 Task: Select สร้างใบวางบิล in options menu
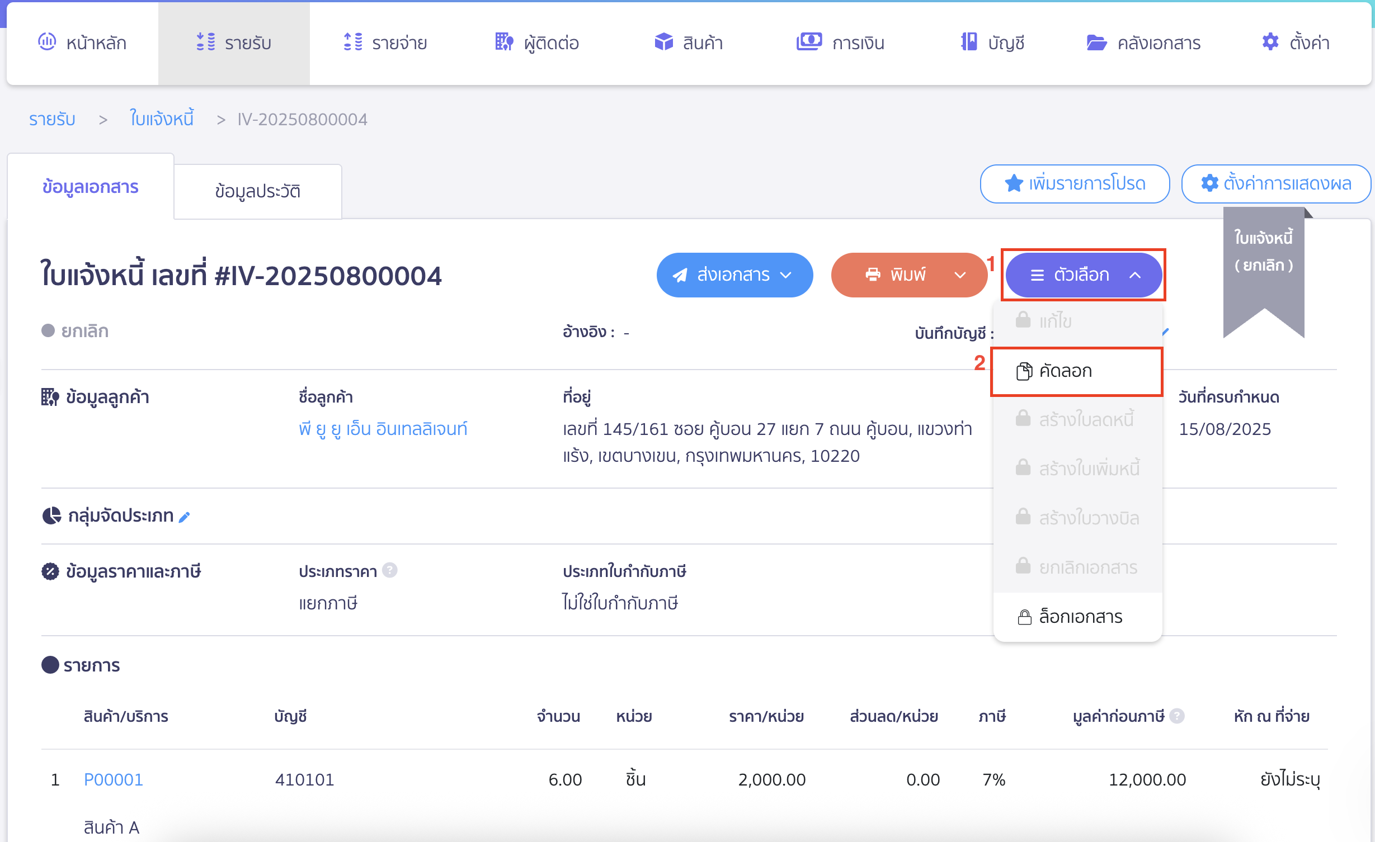[x=1077, y=518]
